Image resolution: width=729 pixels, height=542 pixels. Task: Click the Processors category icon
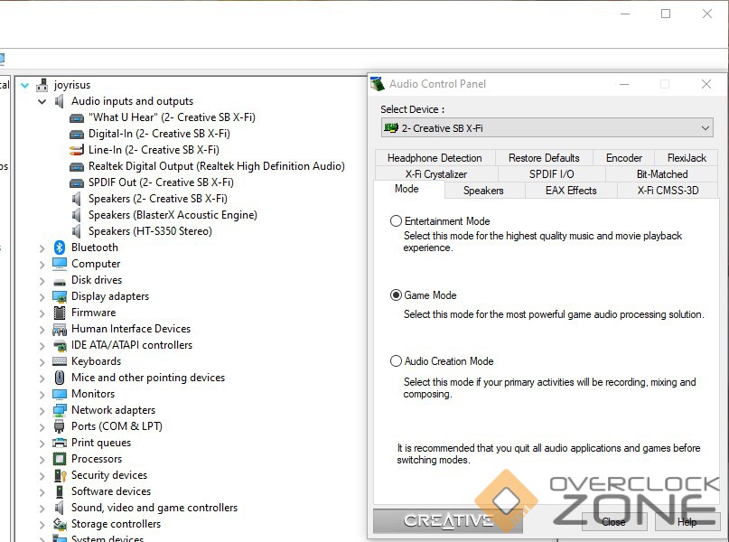click(x=60, y=459)
